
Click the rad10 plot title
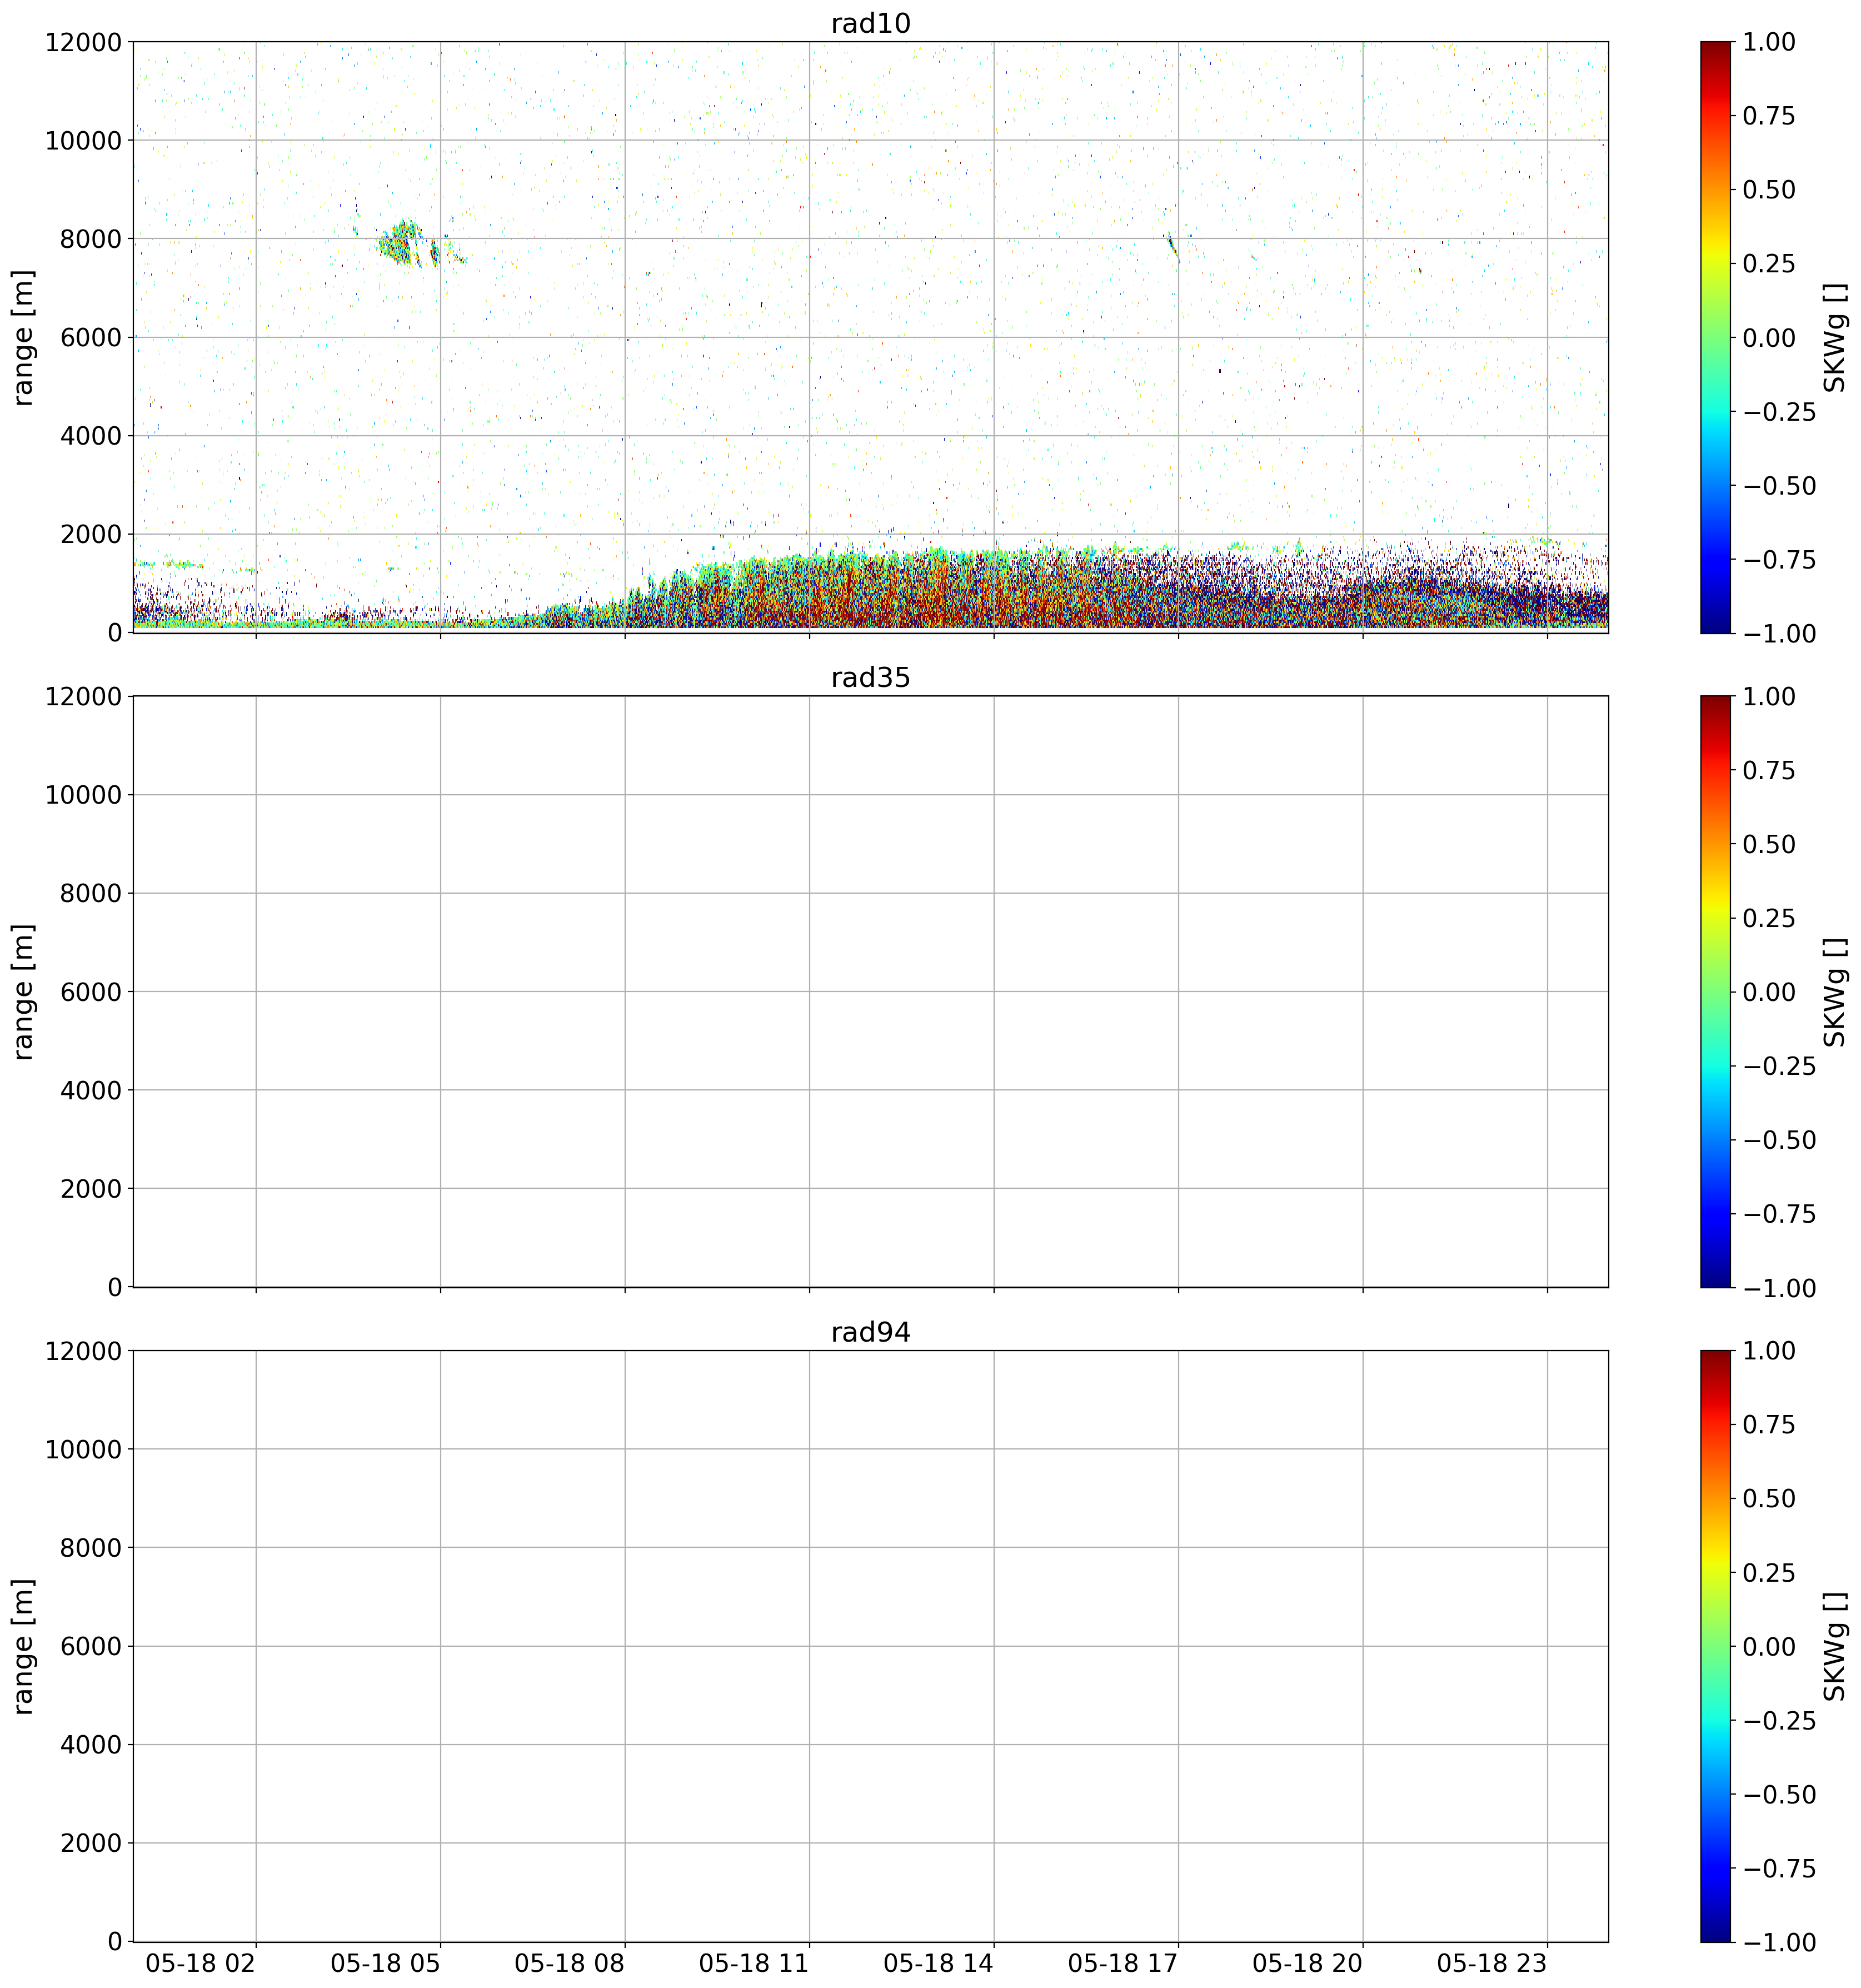pyautogui.click(x=870, y=23)
